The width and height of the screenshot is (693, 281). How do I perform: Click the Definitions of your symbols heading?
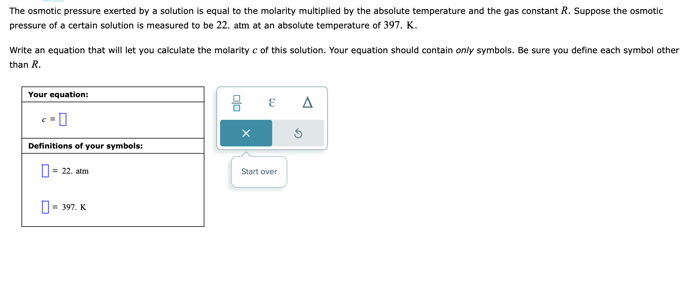[86, 145]
